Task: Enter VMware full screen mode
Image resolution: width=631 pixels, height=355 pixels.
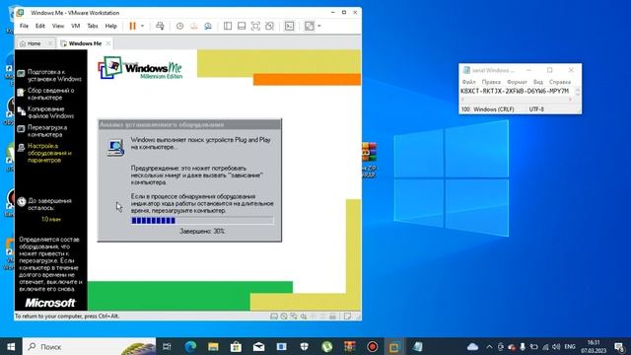Action: (x=255, y=27)
